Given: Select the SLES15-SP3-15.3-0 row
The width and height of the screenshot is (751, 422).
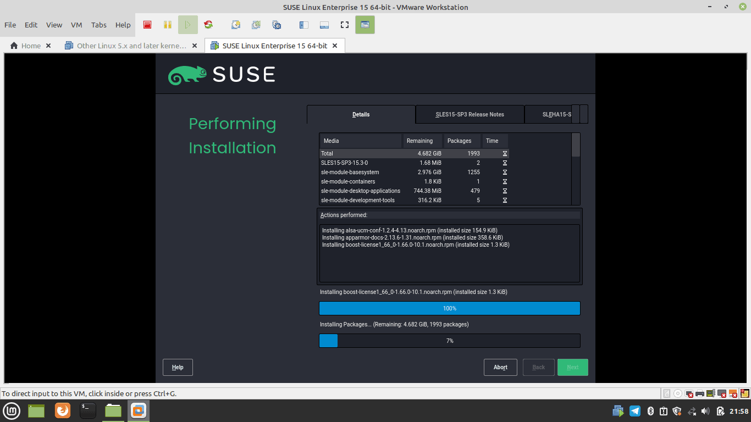Looking at the screenshot, I should point(414,163).
